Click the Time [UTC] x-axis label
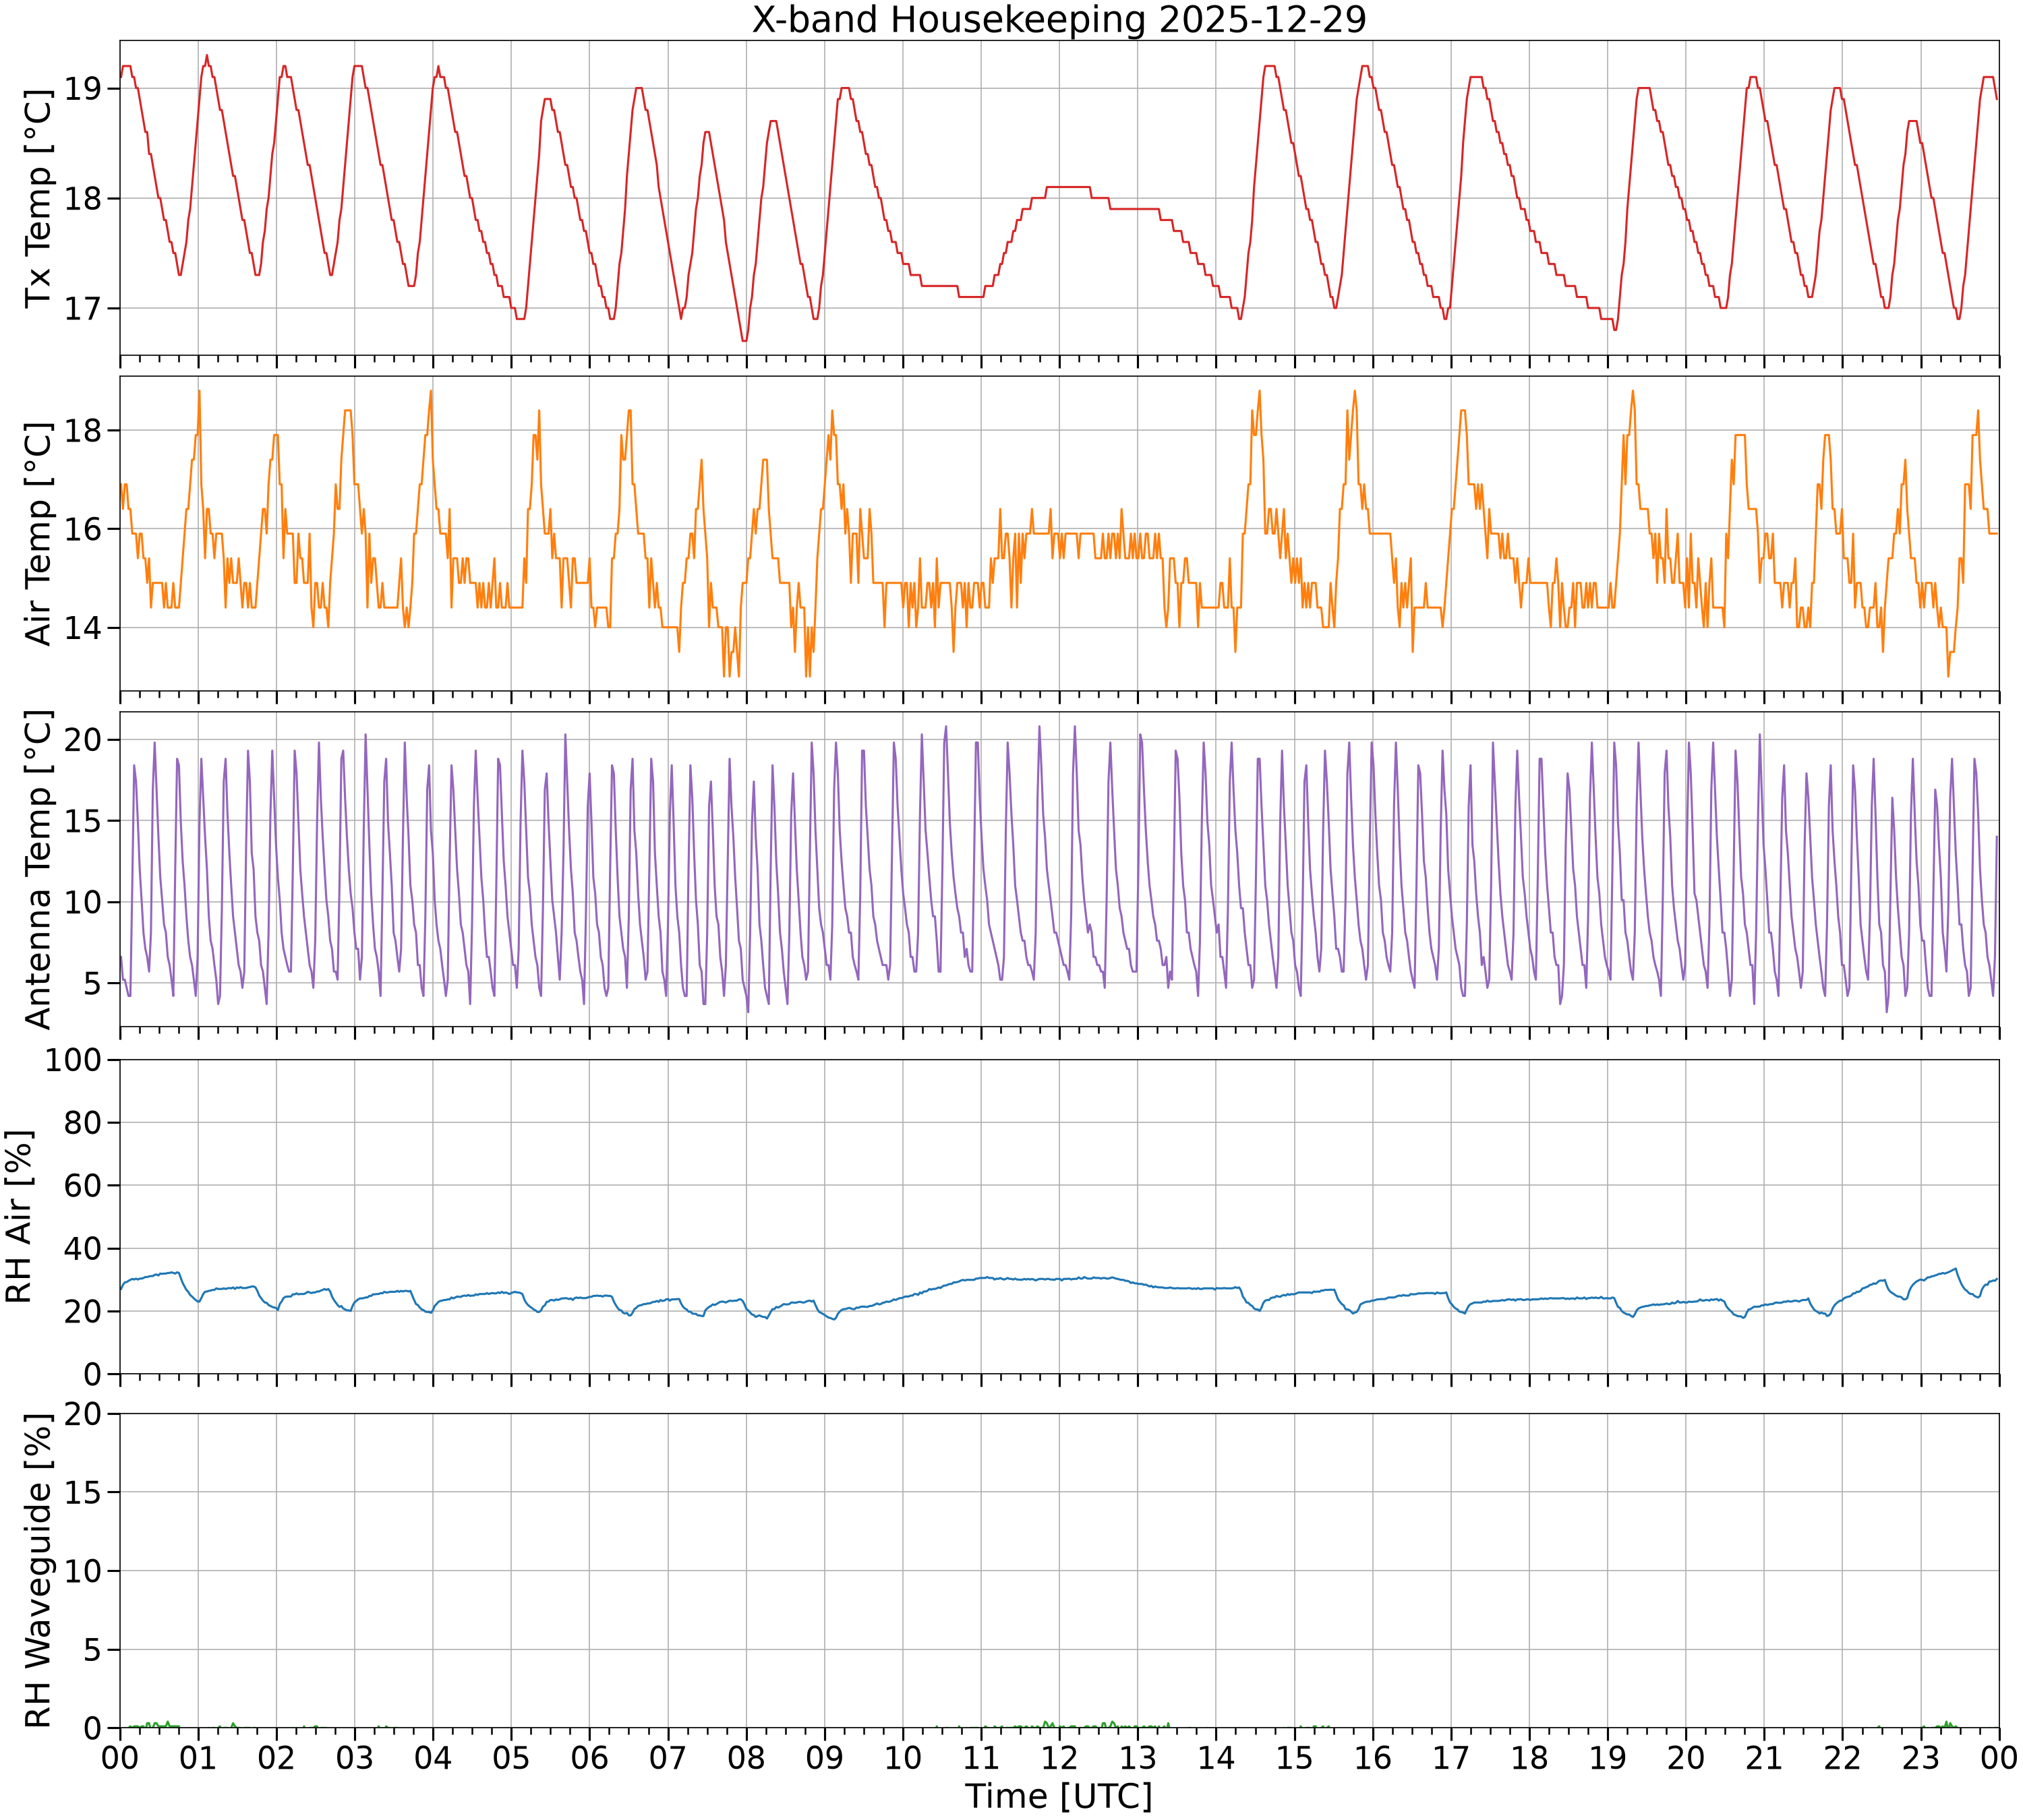Screen dimensions: 2023x1820 click(x=1059, y=1796)
